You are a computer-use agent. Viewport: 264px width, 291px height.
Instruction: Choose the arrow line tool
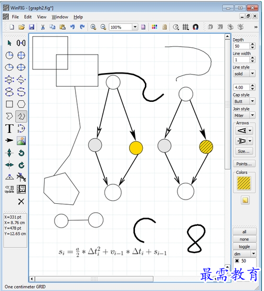pos(9,140)
